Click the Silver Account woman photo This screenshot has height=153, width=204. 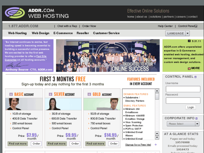[63, 104]
